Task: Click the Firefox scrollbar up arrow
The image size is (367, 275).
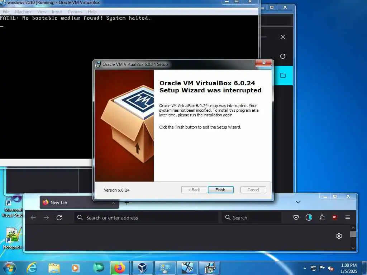Action: click(353, 228)
